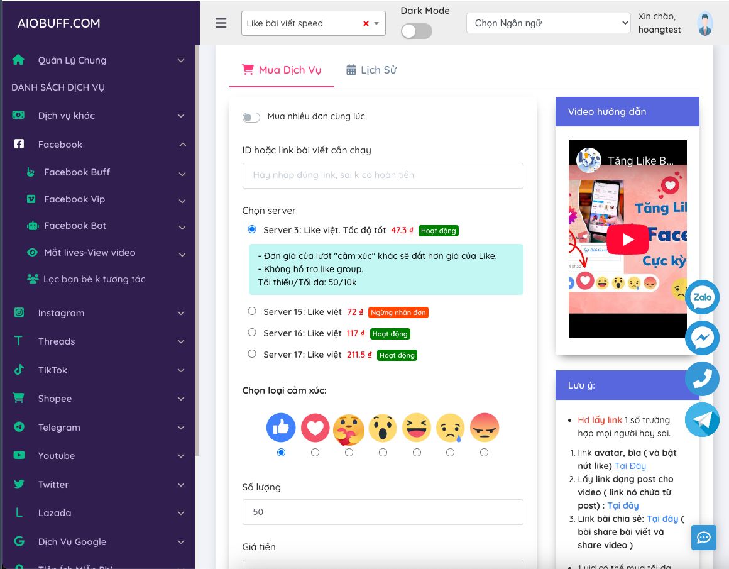Open the floating Zalo chat icon
This screenshot has width=729, height=569.
pyautogui.click(x=702, y=297)
